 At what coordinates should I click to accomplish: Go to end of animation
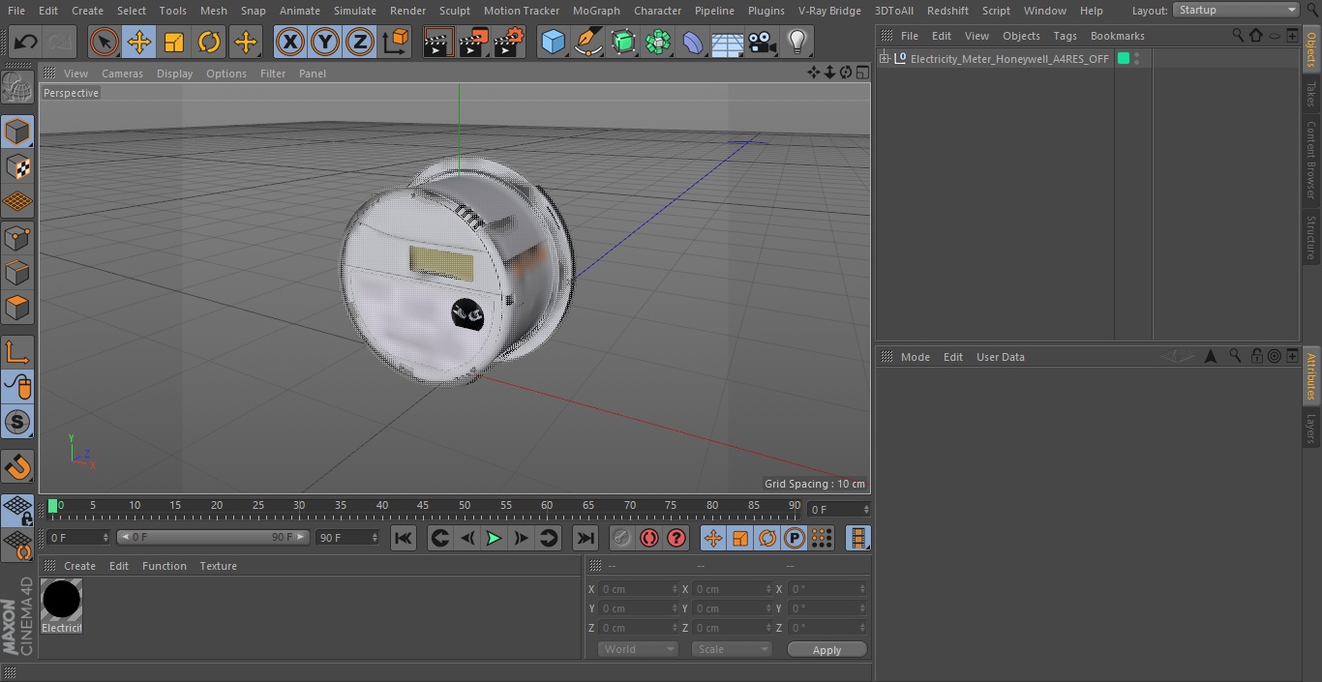pyautogui.click(x=586, y=538)
